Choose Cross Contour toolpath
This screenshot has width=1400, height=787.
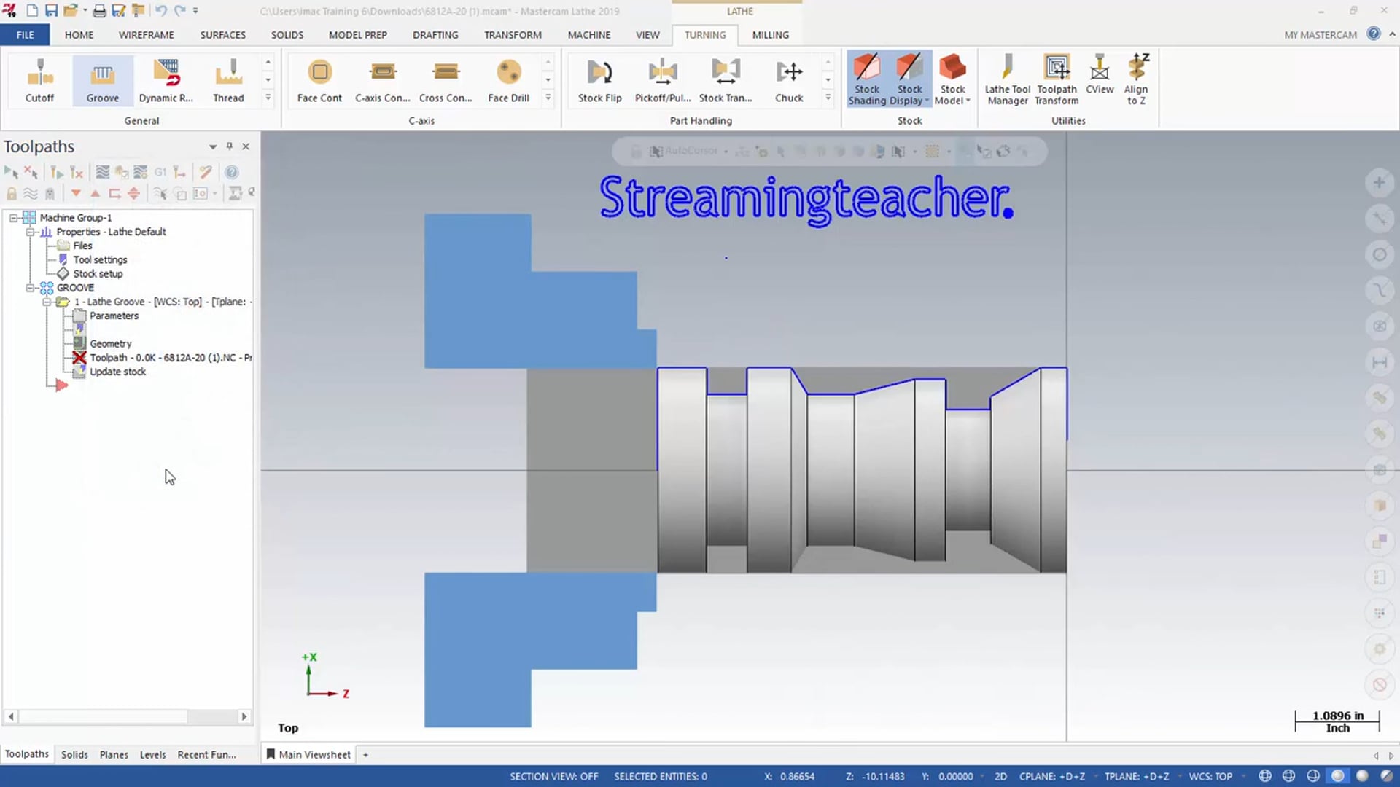coord(446,80)
